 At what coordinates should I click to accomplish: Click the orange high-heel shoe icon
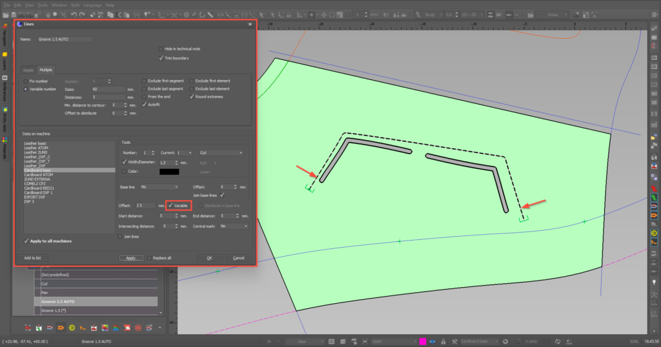tap(83, 328)
